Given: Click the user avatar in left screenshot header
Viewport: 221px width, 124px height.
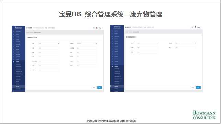Looking at the screenshot, I should (x=97, y=28).
